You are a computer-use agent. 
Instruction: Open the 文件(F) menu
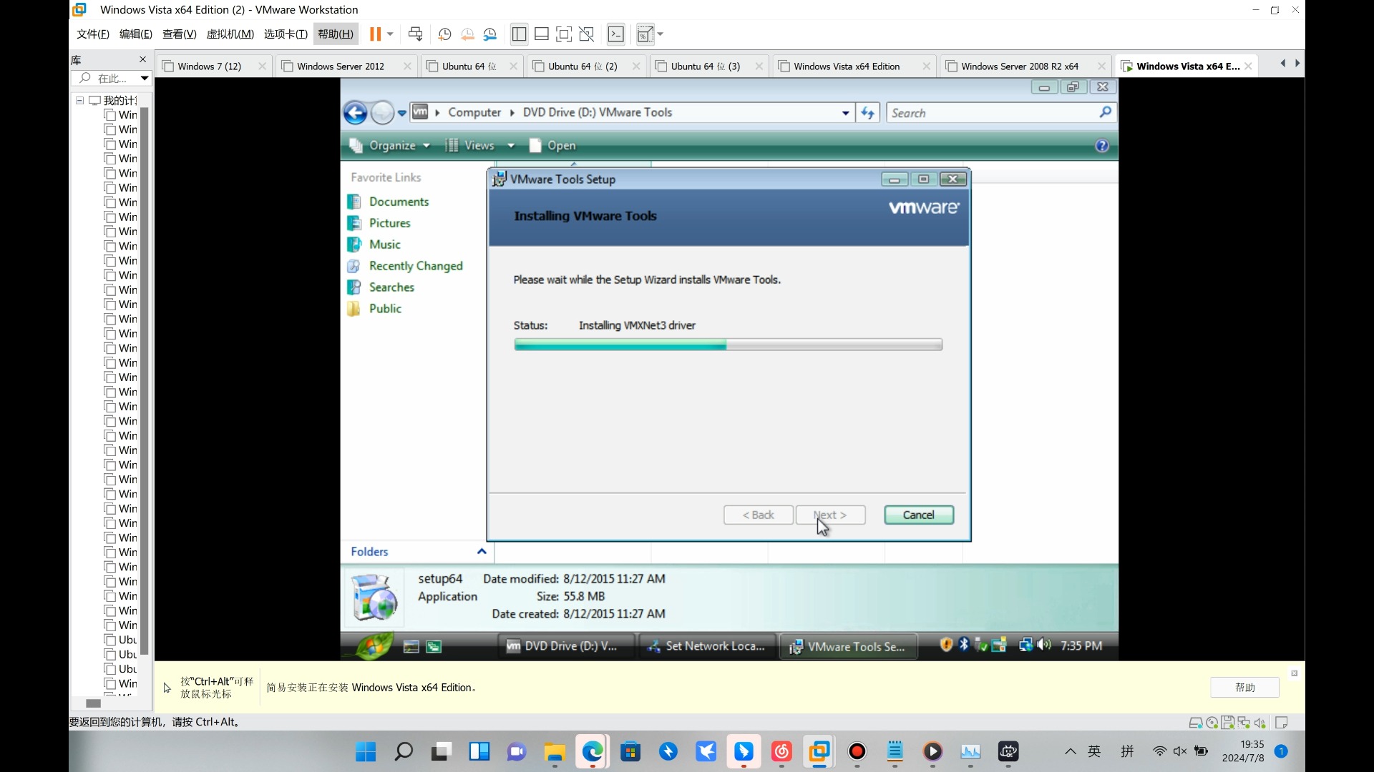tap(93, 34)
